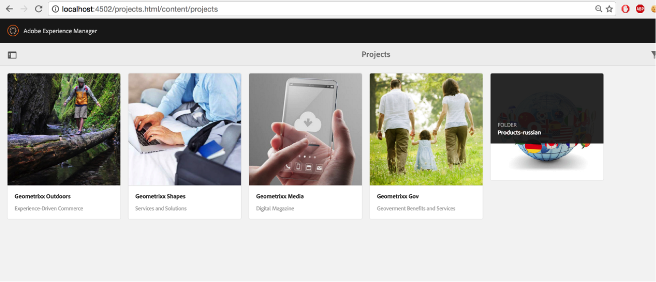Open the Geometrixx Outdoors project thumbnail
Screen dimensions: 656x282
coord(64,129)
